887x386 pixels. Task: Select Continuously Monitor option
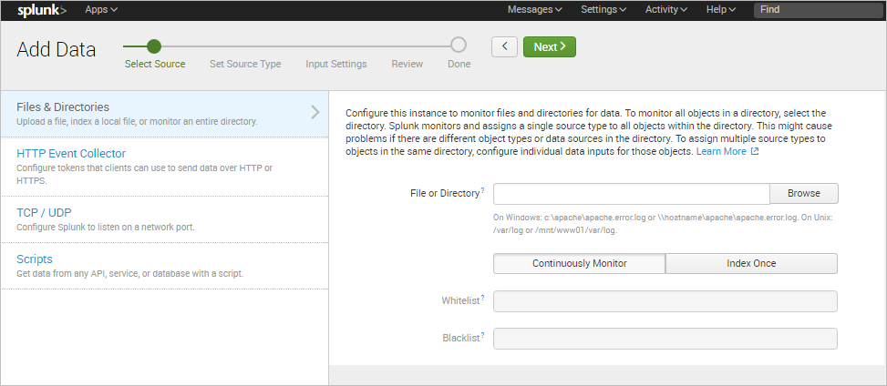tap(579, 263)
